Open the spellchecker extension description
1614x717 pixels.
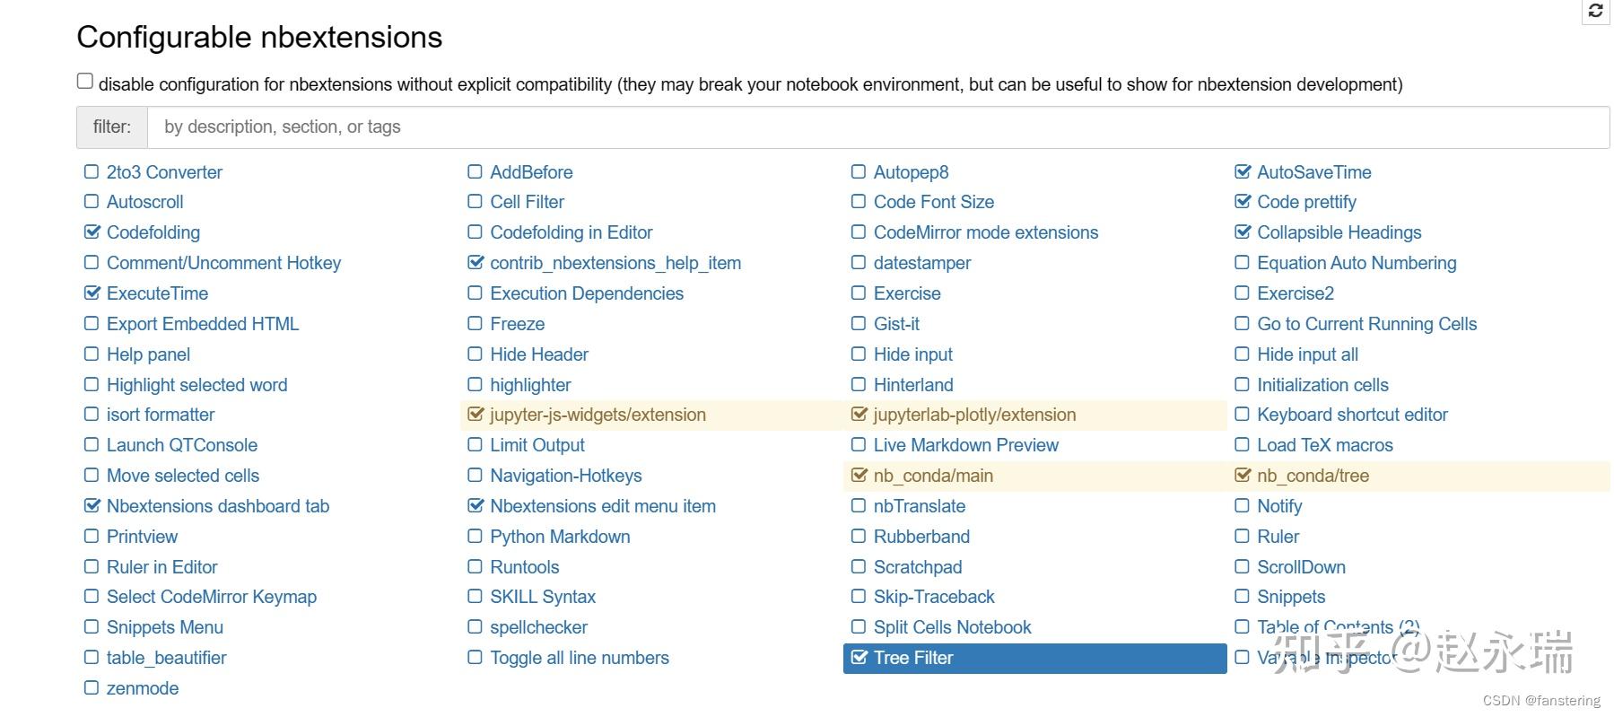(538, 627)
